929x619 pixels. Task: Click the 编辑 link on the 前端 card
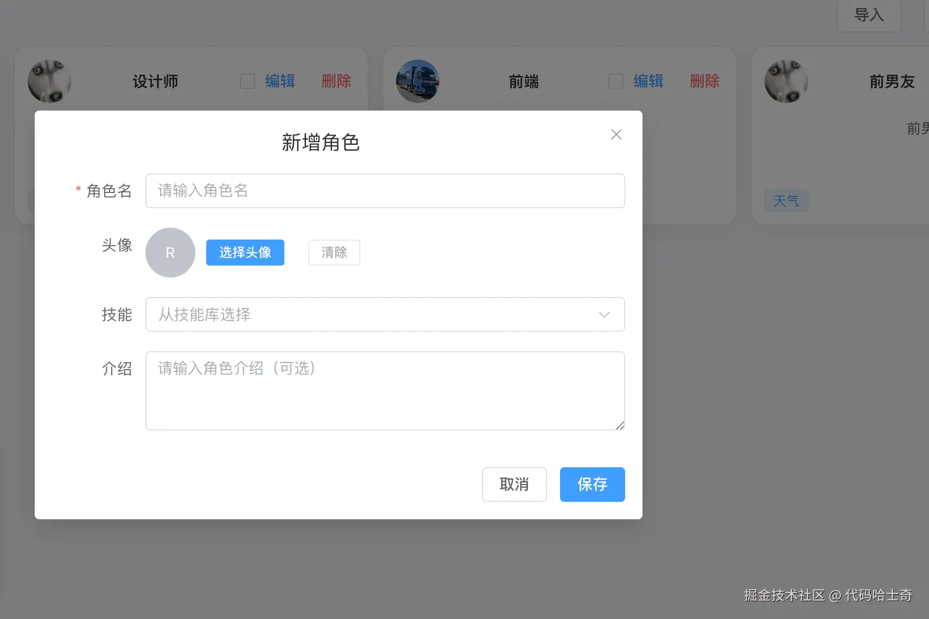[649, 81]
